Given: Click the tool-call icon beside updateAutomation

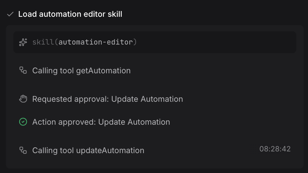Looking at the screenshot, I should pos(23,150).
